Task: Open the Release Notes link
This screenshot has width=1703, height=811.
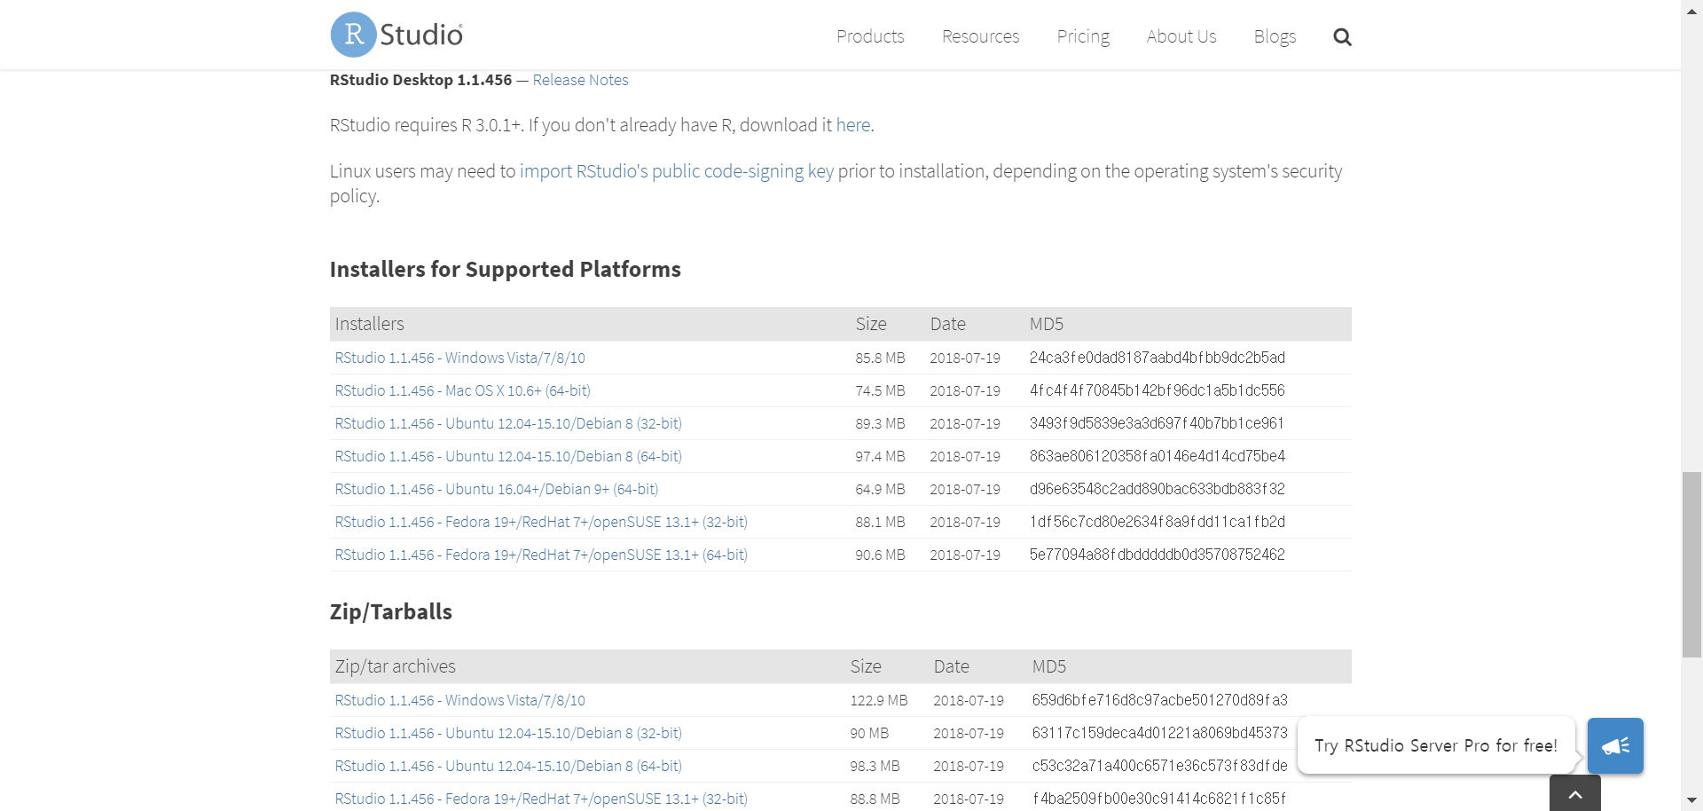Action: [x=580, y=80]
